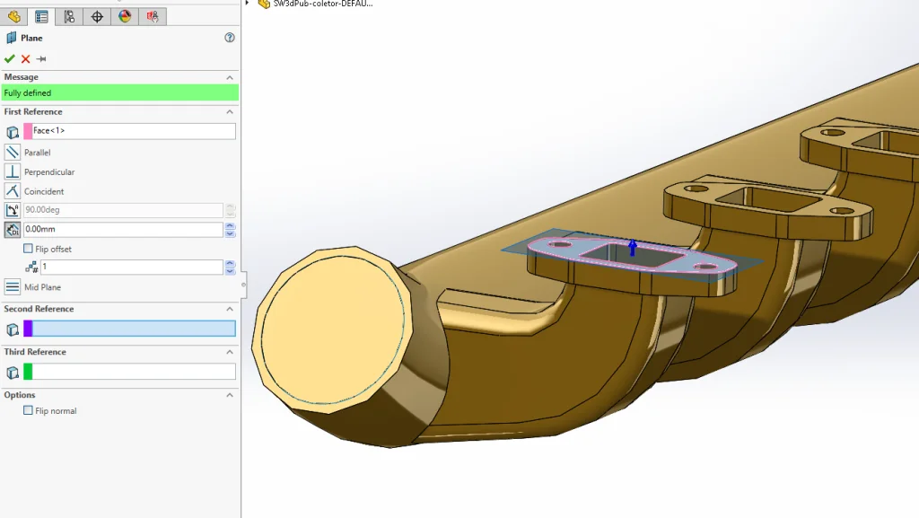
Task: Click the offset distance icon
Action: (x=13, y=229)
